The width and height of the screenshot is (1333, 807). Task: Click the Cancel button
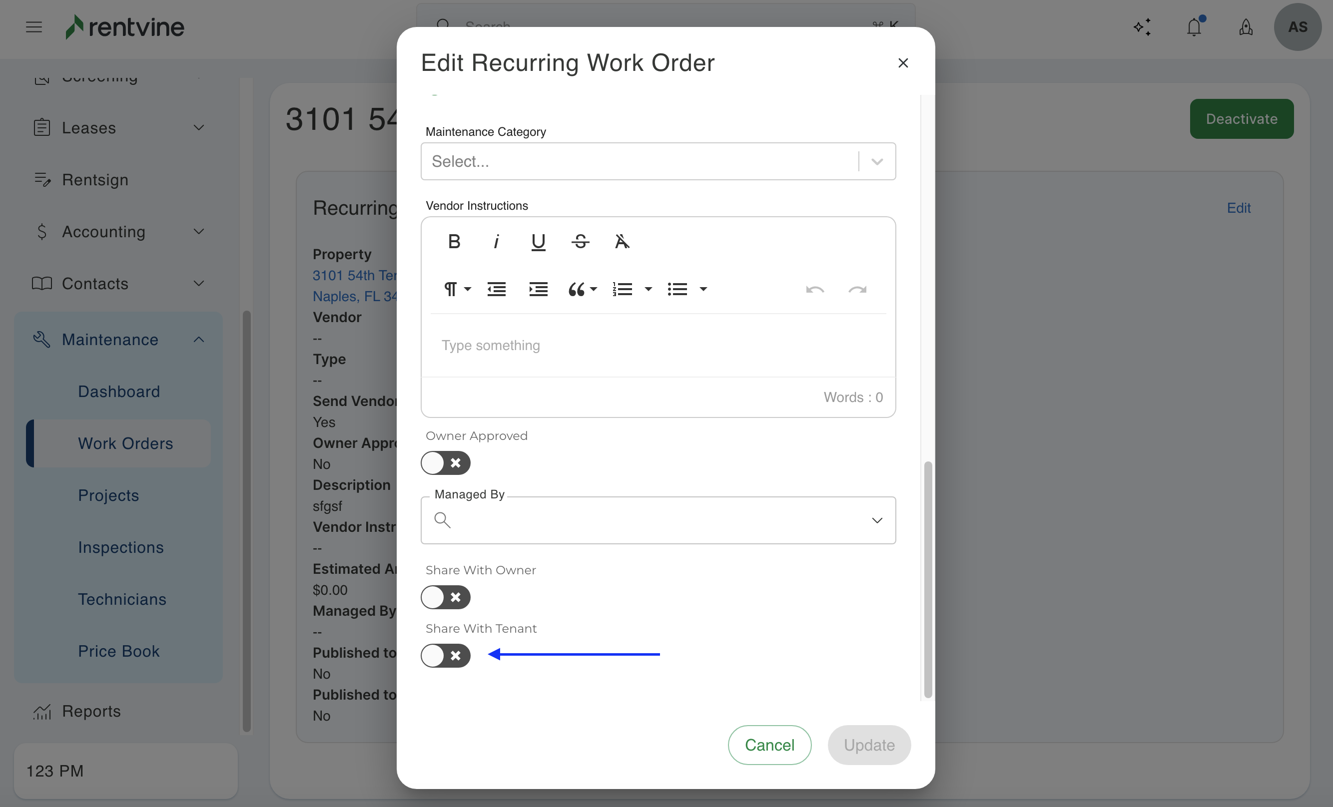point(769,745)
